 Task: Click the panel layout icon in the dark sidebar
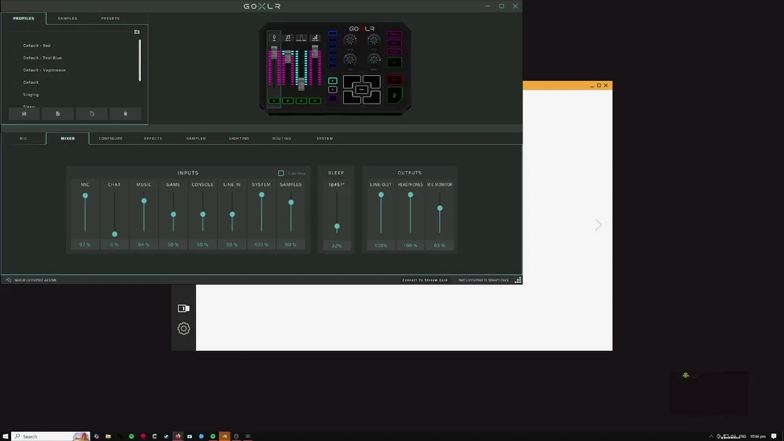184,308
